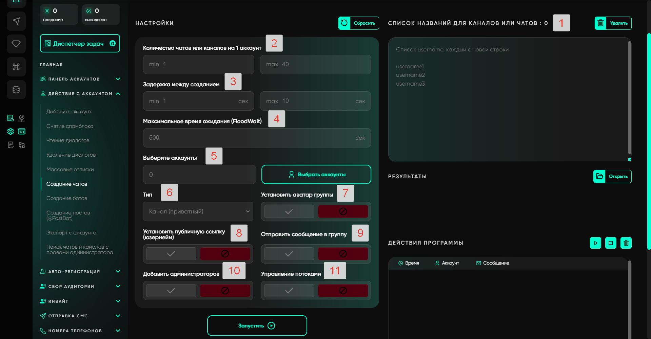Enable adding administrators
The image size is (651, 339).
coord(171,291)
